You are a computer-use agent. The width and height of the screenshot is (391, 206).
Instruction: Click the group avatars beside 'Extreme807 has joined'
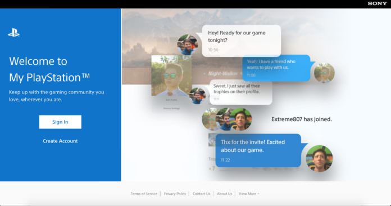(x=226, y=119)
